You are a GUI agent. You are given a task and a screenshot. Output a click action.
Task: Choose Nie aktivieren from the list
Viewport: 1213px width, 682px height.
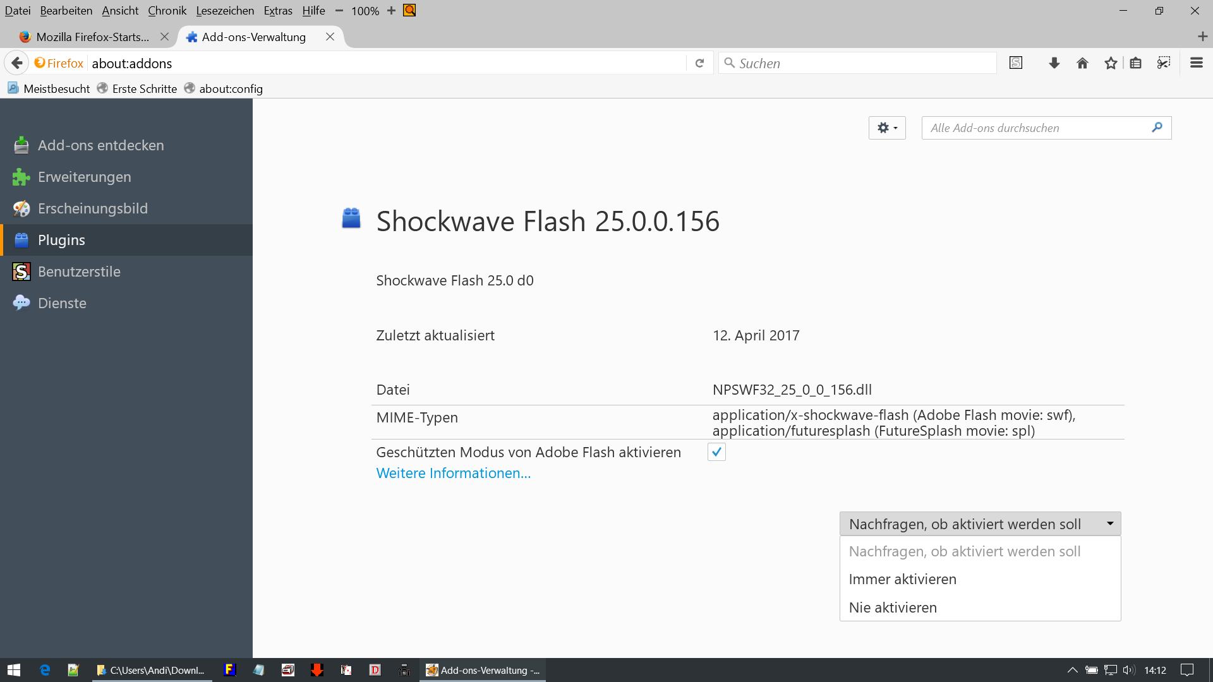[x=893, y=607]
